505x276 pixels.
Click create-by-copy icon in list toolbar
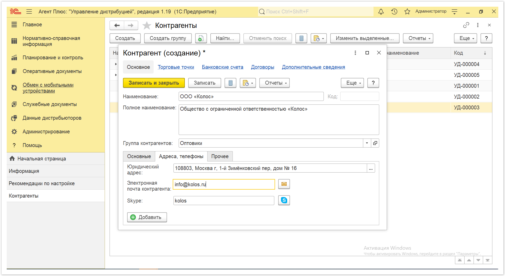click(x=201, y=38)
